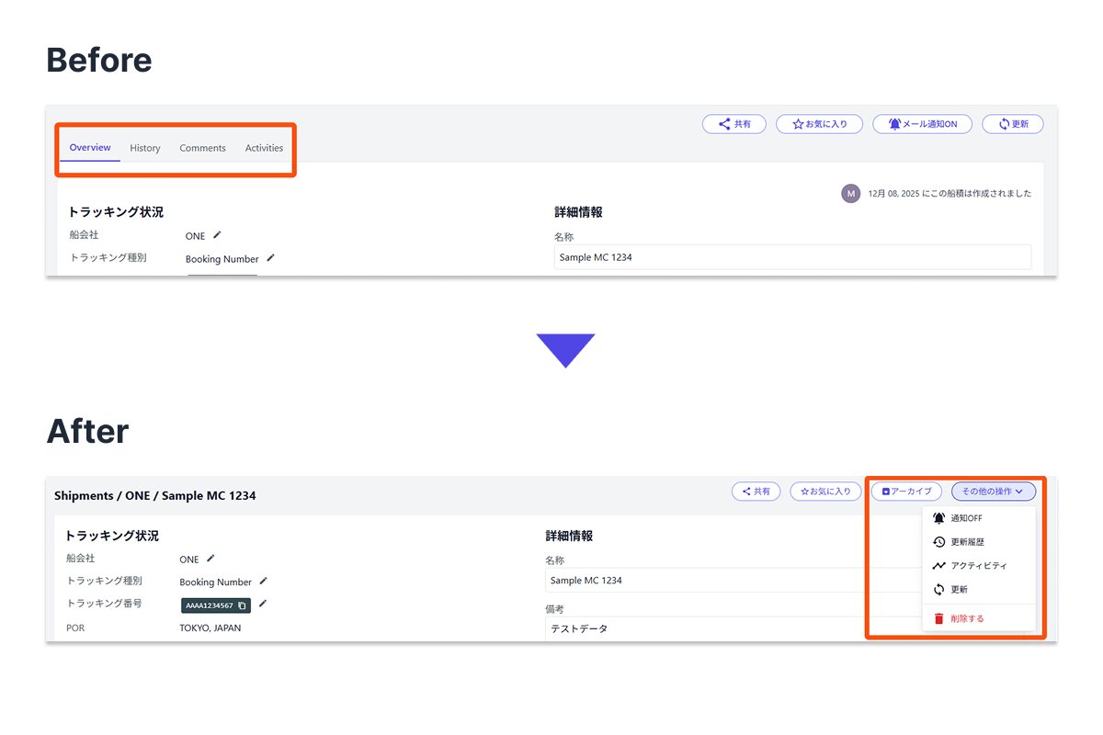Edit Booking Number pencil in Before panel
1103x735 pixels.
point(270,258)
